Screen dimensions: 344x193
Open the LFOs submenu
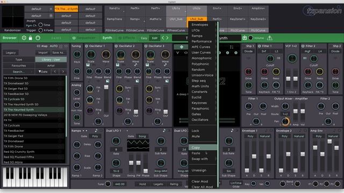(x=203, y=30)
